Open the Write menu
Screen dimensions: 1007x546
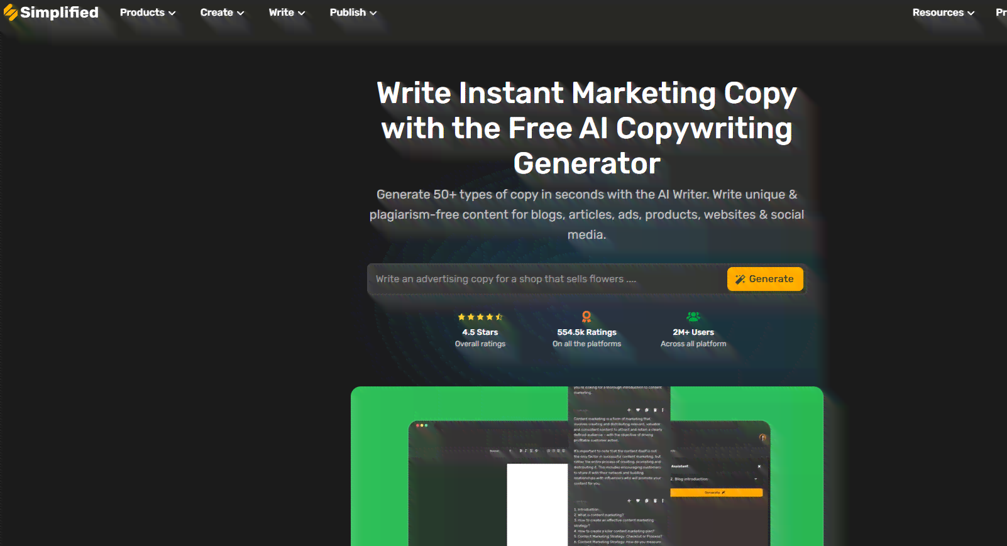287,13
